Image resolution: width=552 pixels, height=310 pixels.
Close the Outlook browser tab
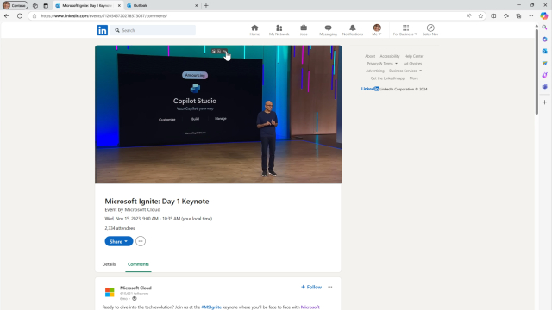click(x=196, y=6)
